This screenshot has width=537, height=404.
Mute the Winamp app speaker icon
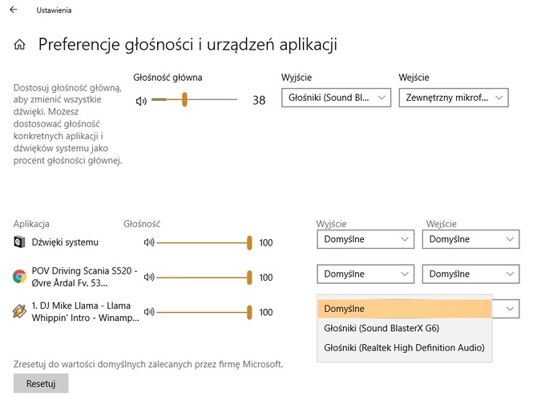pyautogui.click(x=147, y=312)
